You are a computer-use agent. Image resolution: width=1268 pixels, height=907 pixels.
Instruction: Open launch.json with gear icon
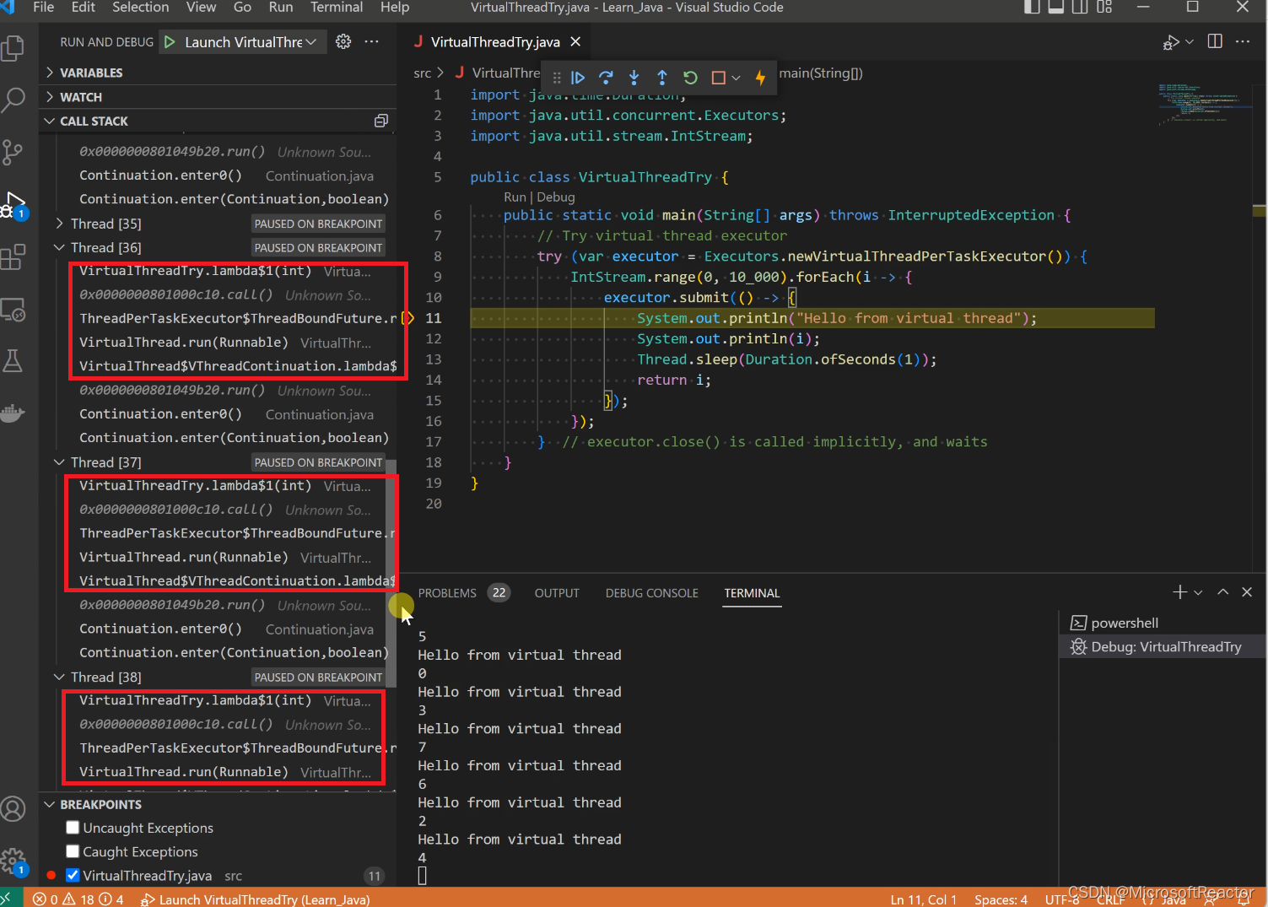coord(343,41)
